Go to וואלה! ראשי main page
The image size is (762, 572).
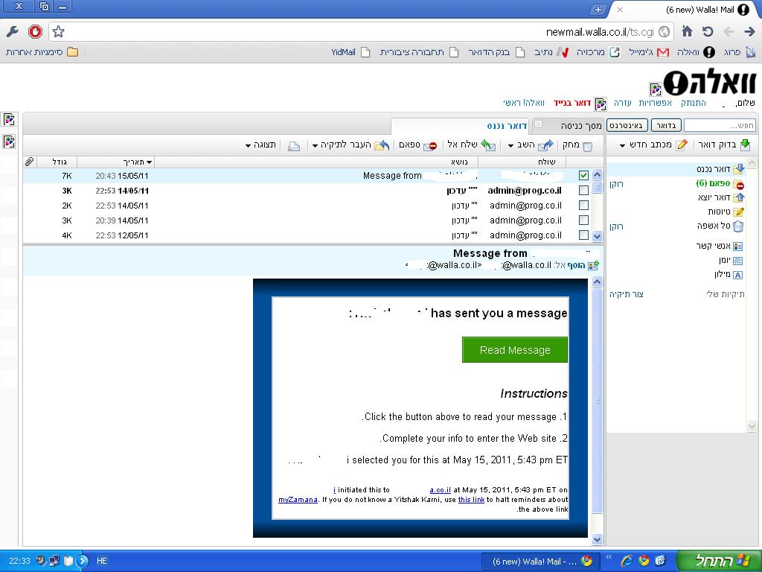tap(524, 103)
